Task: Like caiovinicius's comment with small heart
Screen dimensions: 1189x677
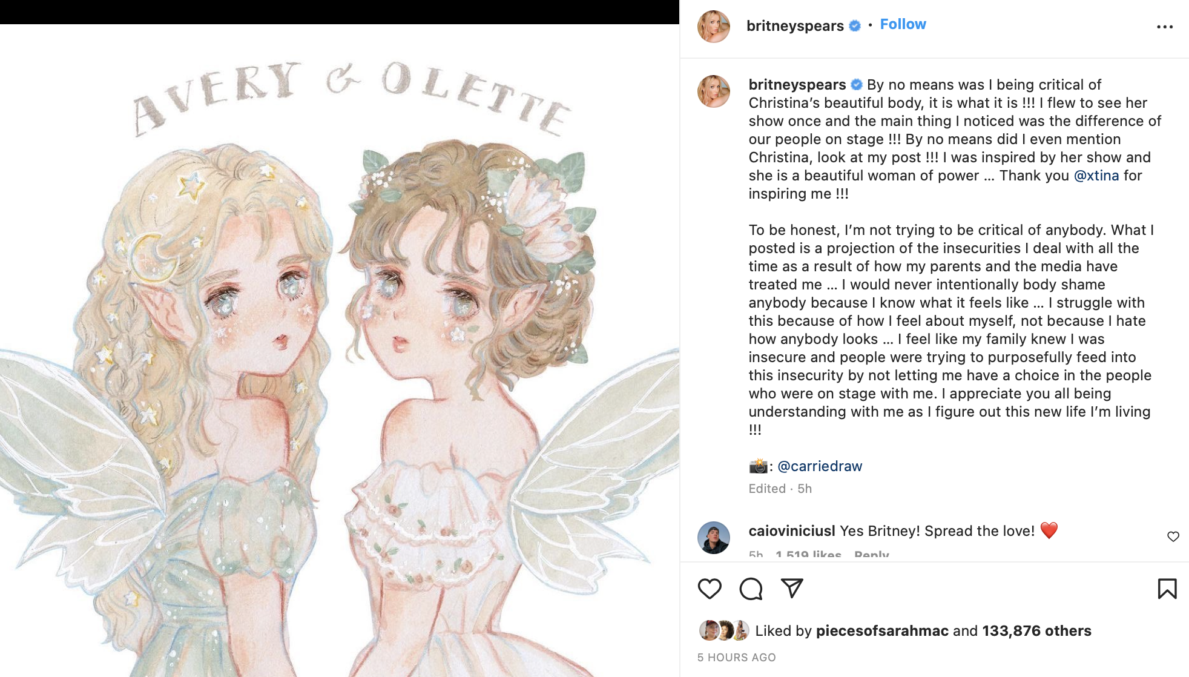Action: 1173,537
